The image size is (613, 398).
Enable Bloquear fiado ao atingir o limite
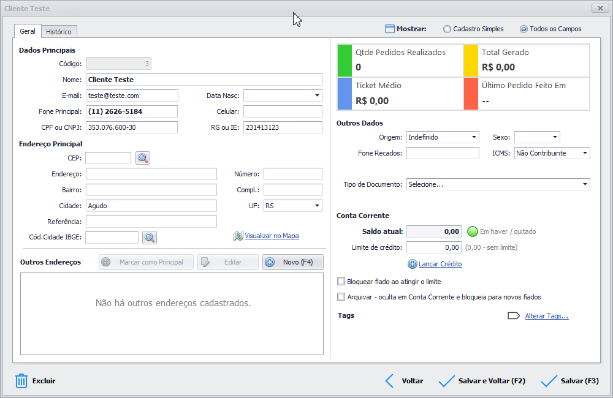coord(341,282)
